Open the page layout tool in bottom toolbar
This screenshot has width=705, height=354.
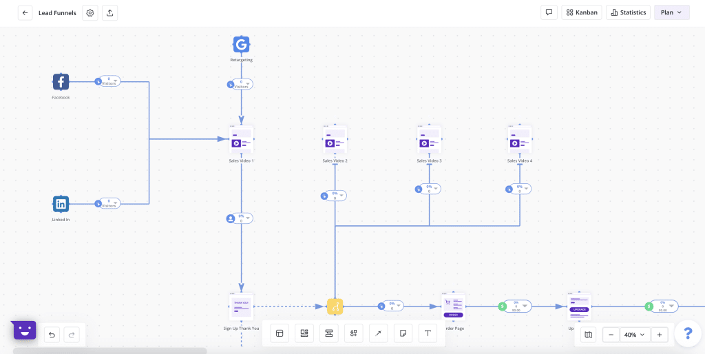point(280,333)
